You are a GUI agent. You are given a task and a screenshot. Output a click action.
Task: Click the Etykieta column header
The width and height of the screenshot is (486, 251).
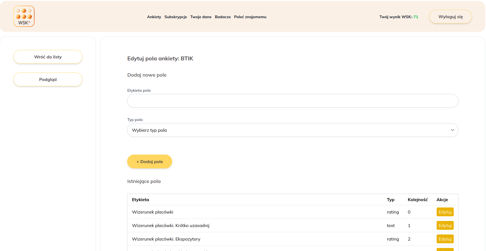tap(140, 200)
